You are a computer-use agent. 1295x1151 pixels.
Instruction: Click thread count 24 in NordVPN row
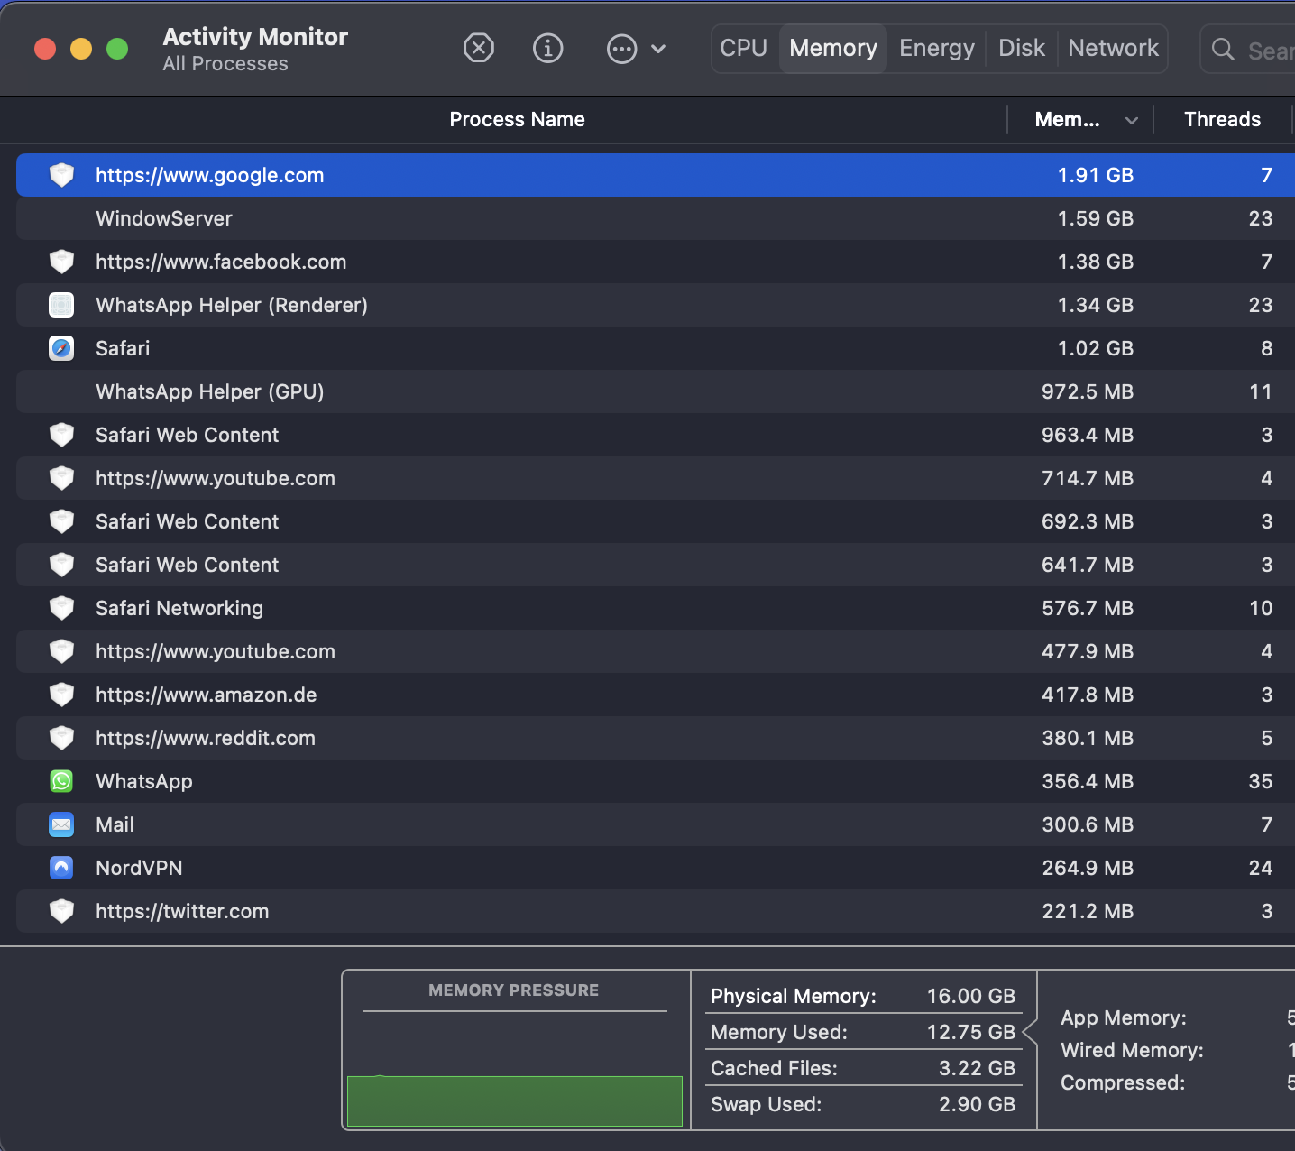[x=1260, y=868]
